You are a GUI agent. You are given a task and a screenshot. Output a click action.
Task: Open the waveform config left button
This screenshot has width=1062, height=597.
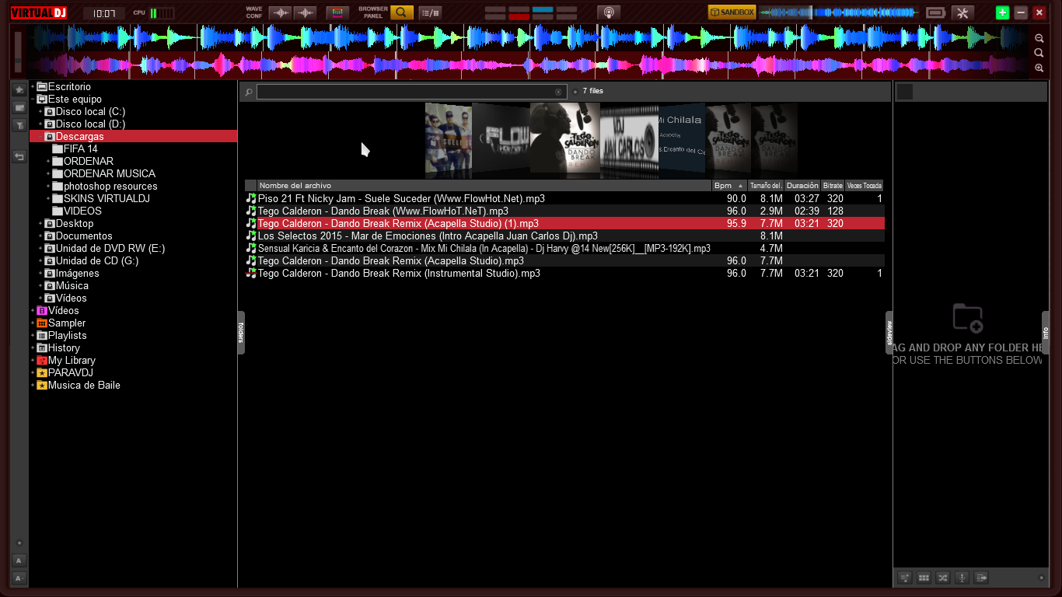tap(281, 12)
